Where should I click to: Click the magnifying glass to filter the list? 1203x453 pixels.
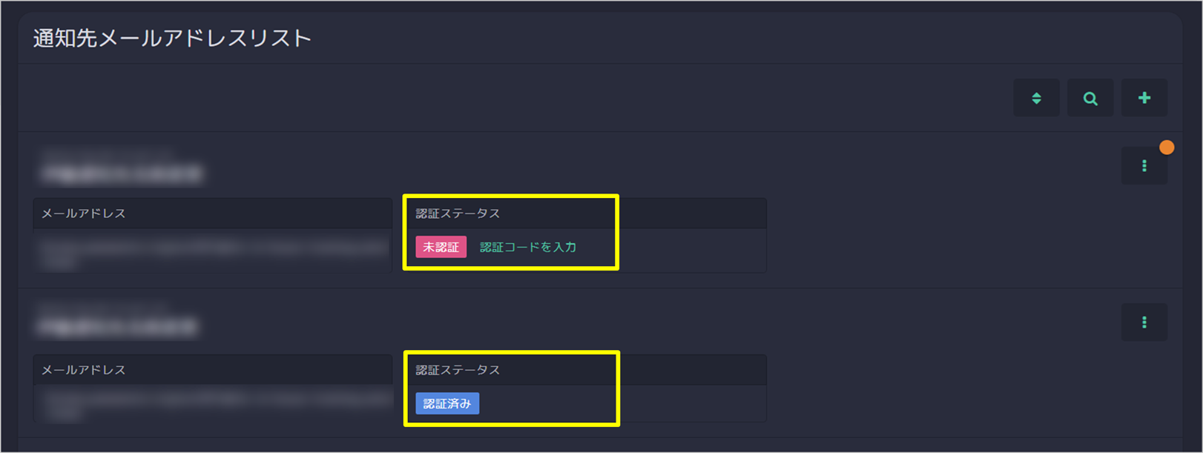tap(1090, 97)
